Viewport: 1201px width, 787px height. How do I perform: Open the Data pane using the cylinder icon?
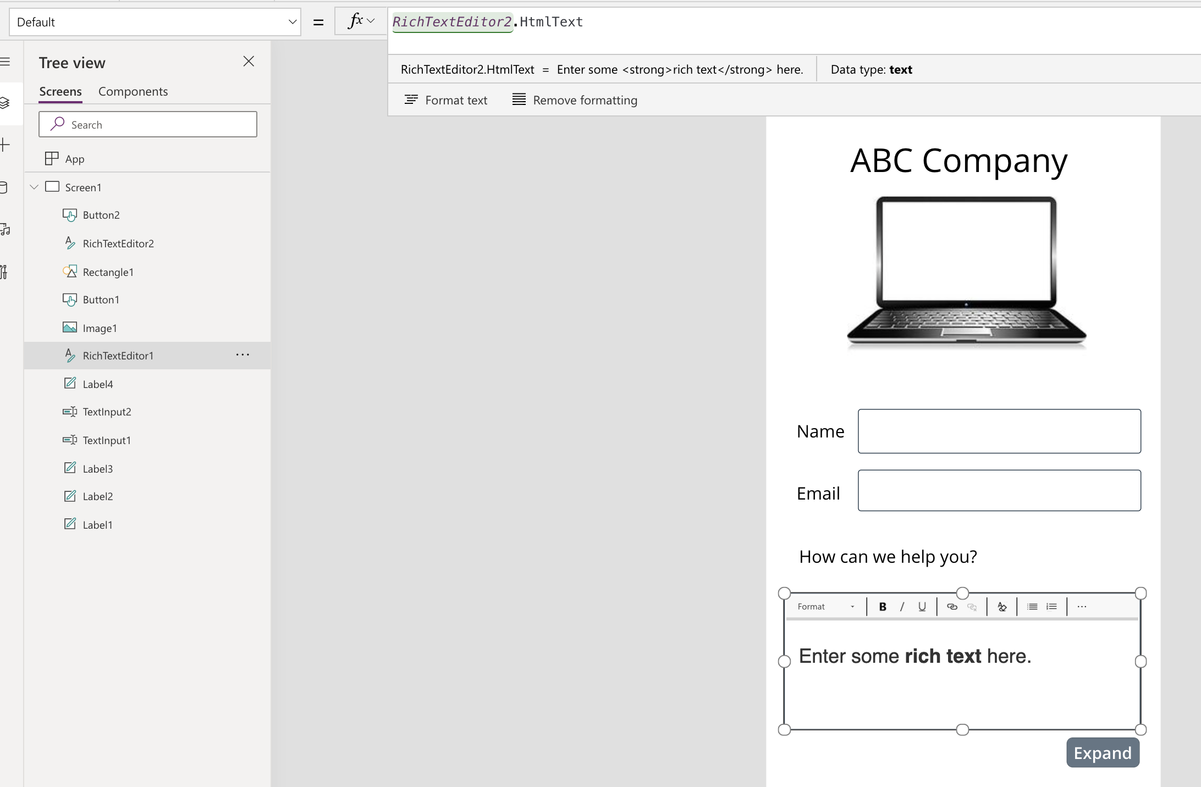click(x=5, y=187)
